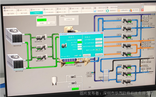Screen dimensions: 156x97
Task: Open the AHU-1-101 tab
Action: pyautogui.click(x=10, y=10)
